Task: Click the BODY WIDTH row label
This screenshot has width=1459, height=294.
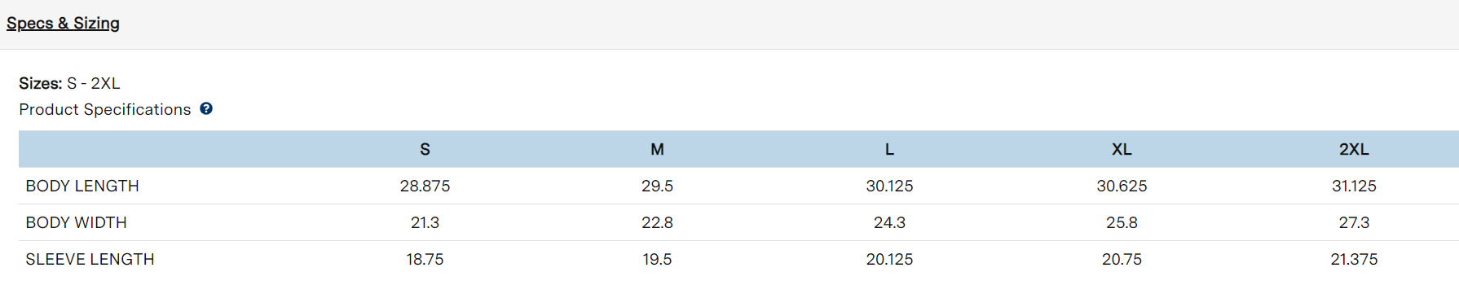Action: [76, 222]
